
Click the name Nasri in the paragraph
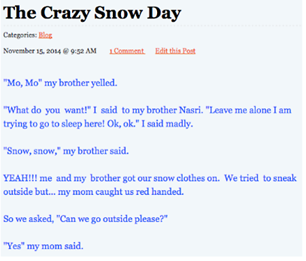[x=190, y=110]
